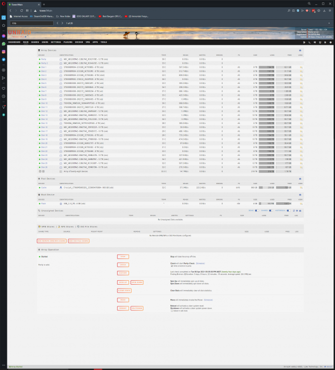Click Array Devices section help icon
Screen dimensions: 335x370
coord(300,50)
